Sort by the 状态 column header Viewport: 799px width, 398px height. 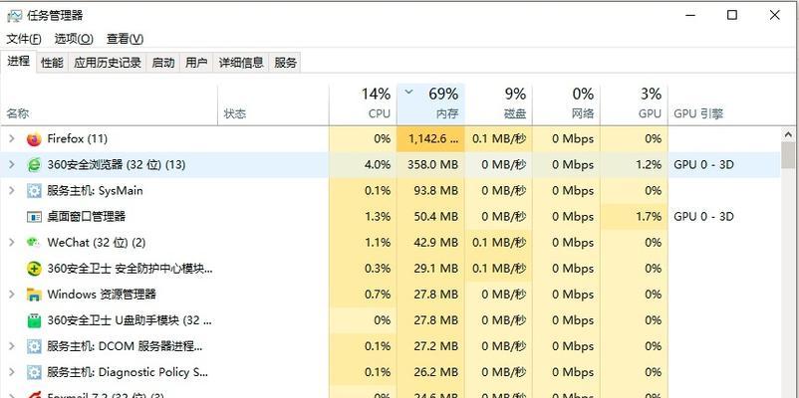[274, 104]
